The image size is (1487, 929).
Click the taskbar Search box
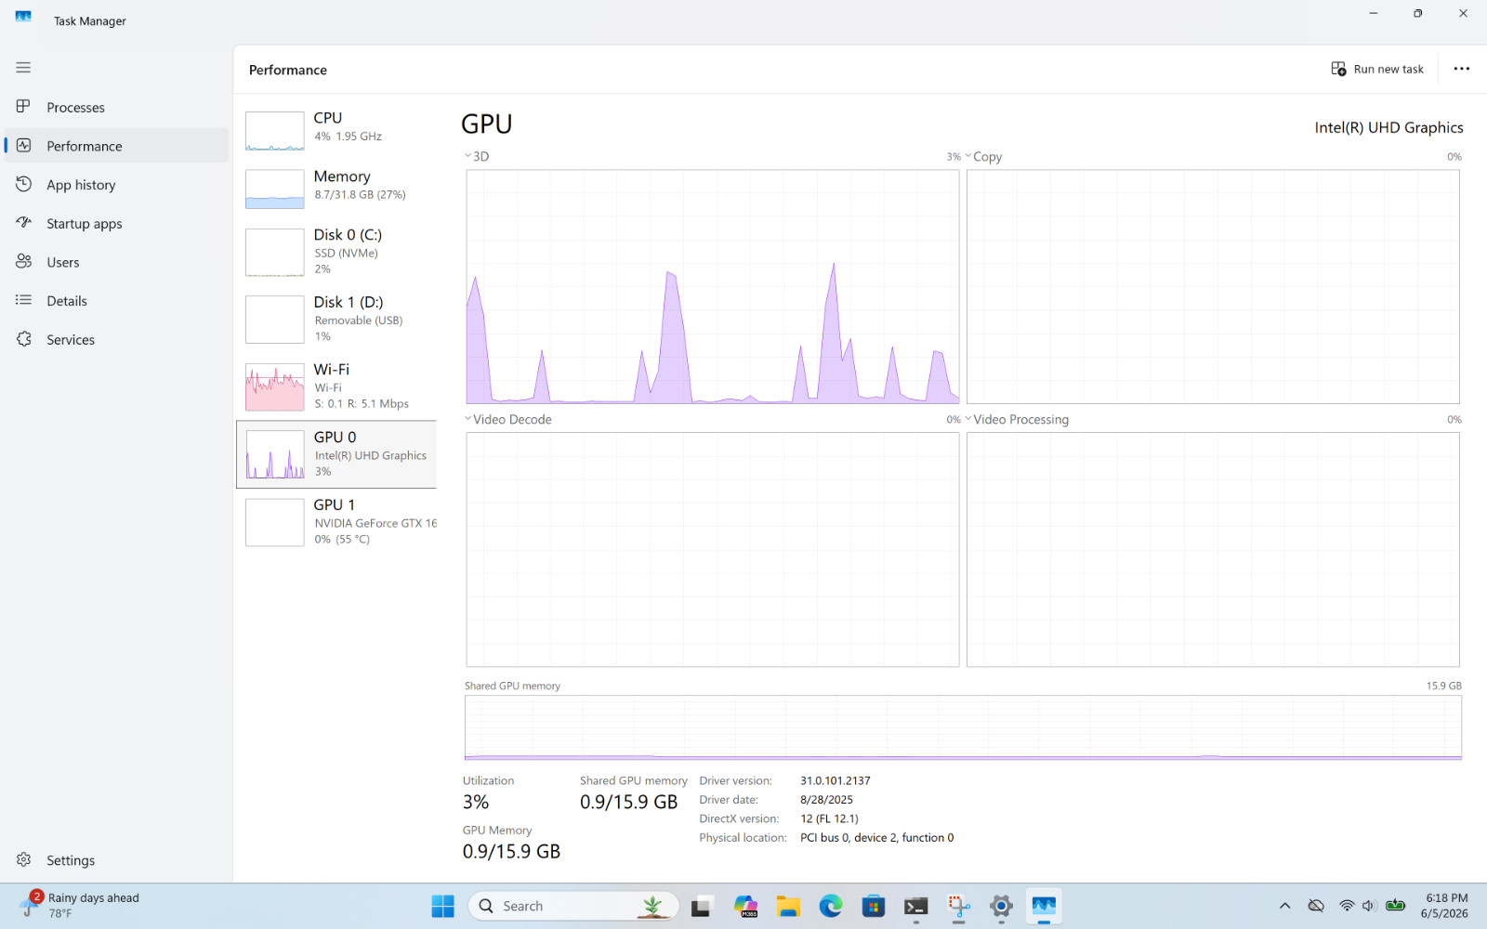coord(574,906)
